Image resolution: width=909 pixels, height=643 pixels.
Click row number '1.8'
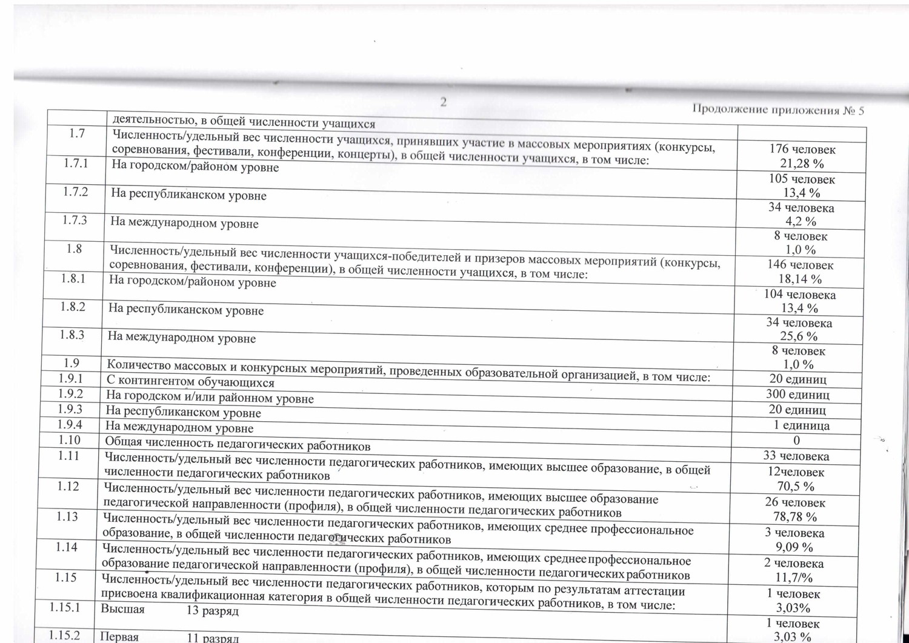tap(74, 248)
